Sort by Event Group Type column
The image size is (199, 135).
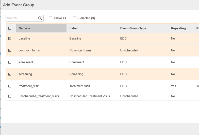[x=133, y=28]
